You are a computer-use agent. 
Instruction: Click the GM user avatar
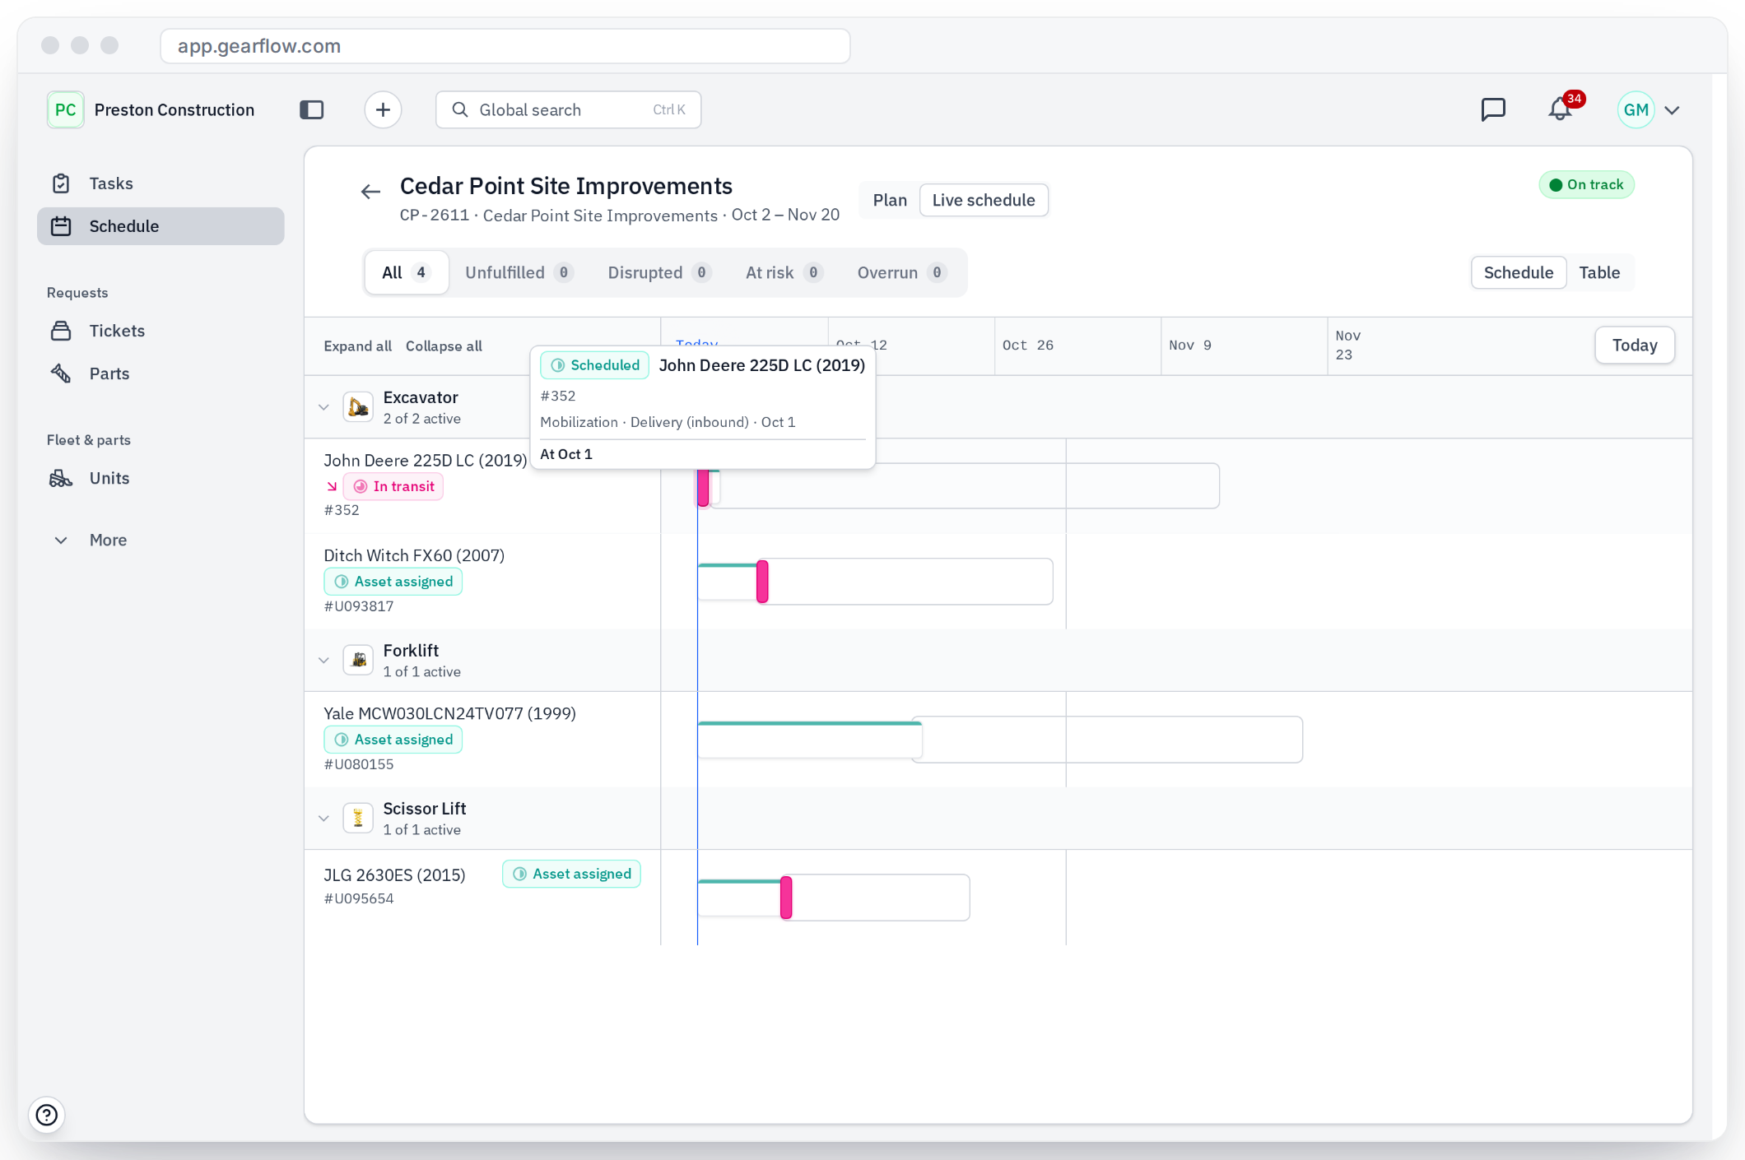point(1636,109)
